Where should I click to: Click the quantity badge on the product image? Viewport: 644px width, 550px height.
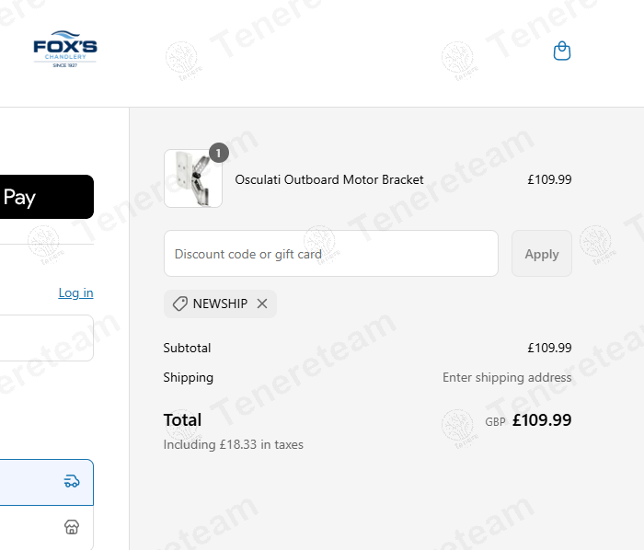[x=218, y=153]
